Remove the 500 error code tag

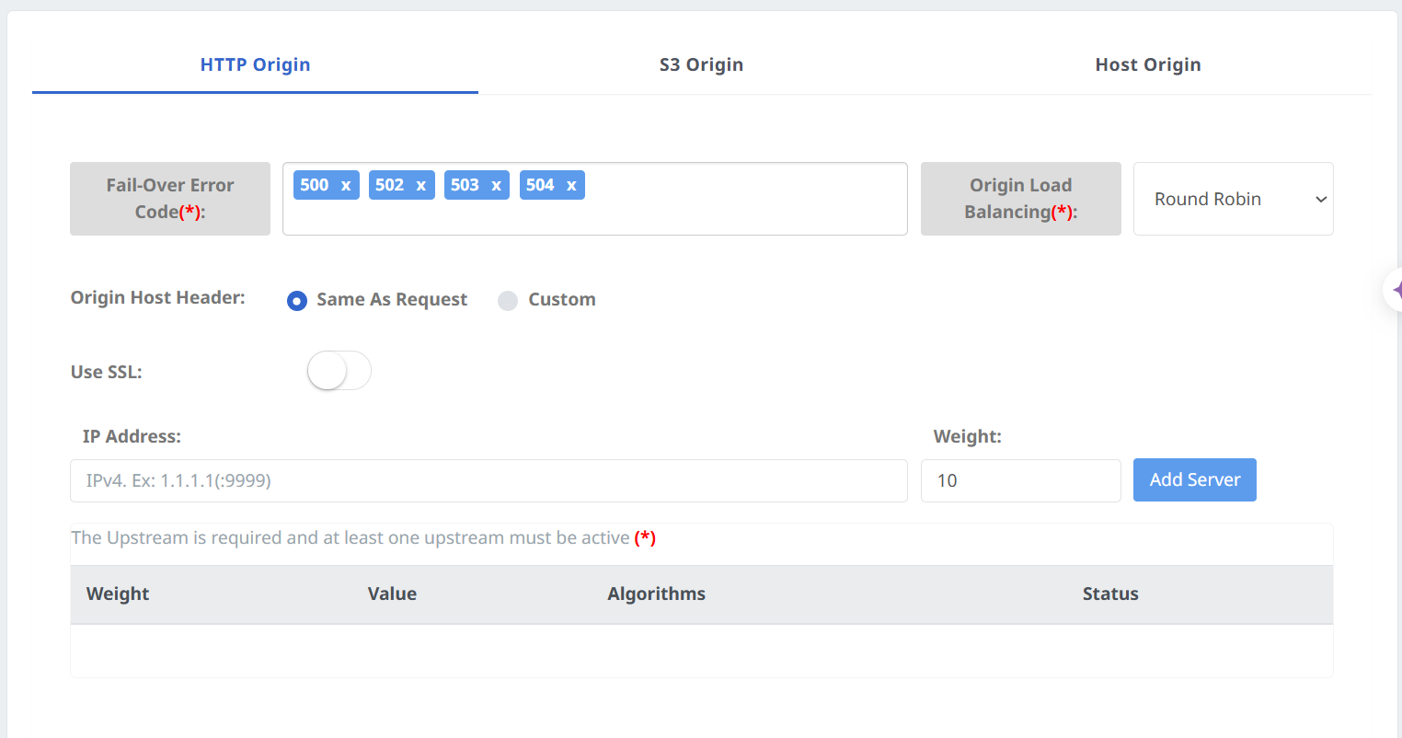click(x=346, y=186)
